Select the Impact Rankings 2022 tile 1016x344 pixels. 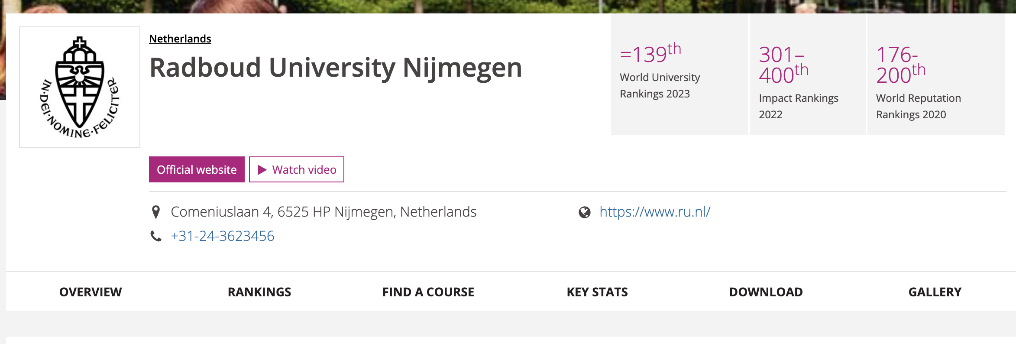[807, 75]
